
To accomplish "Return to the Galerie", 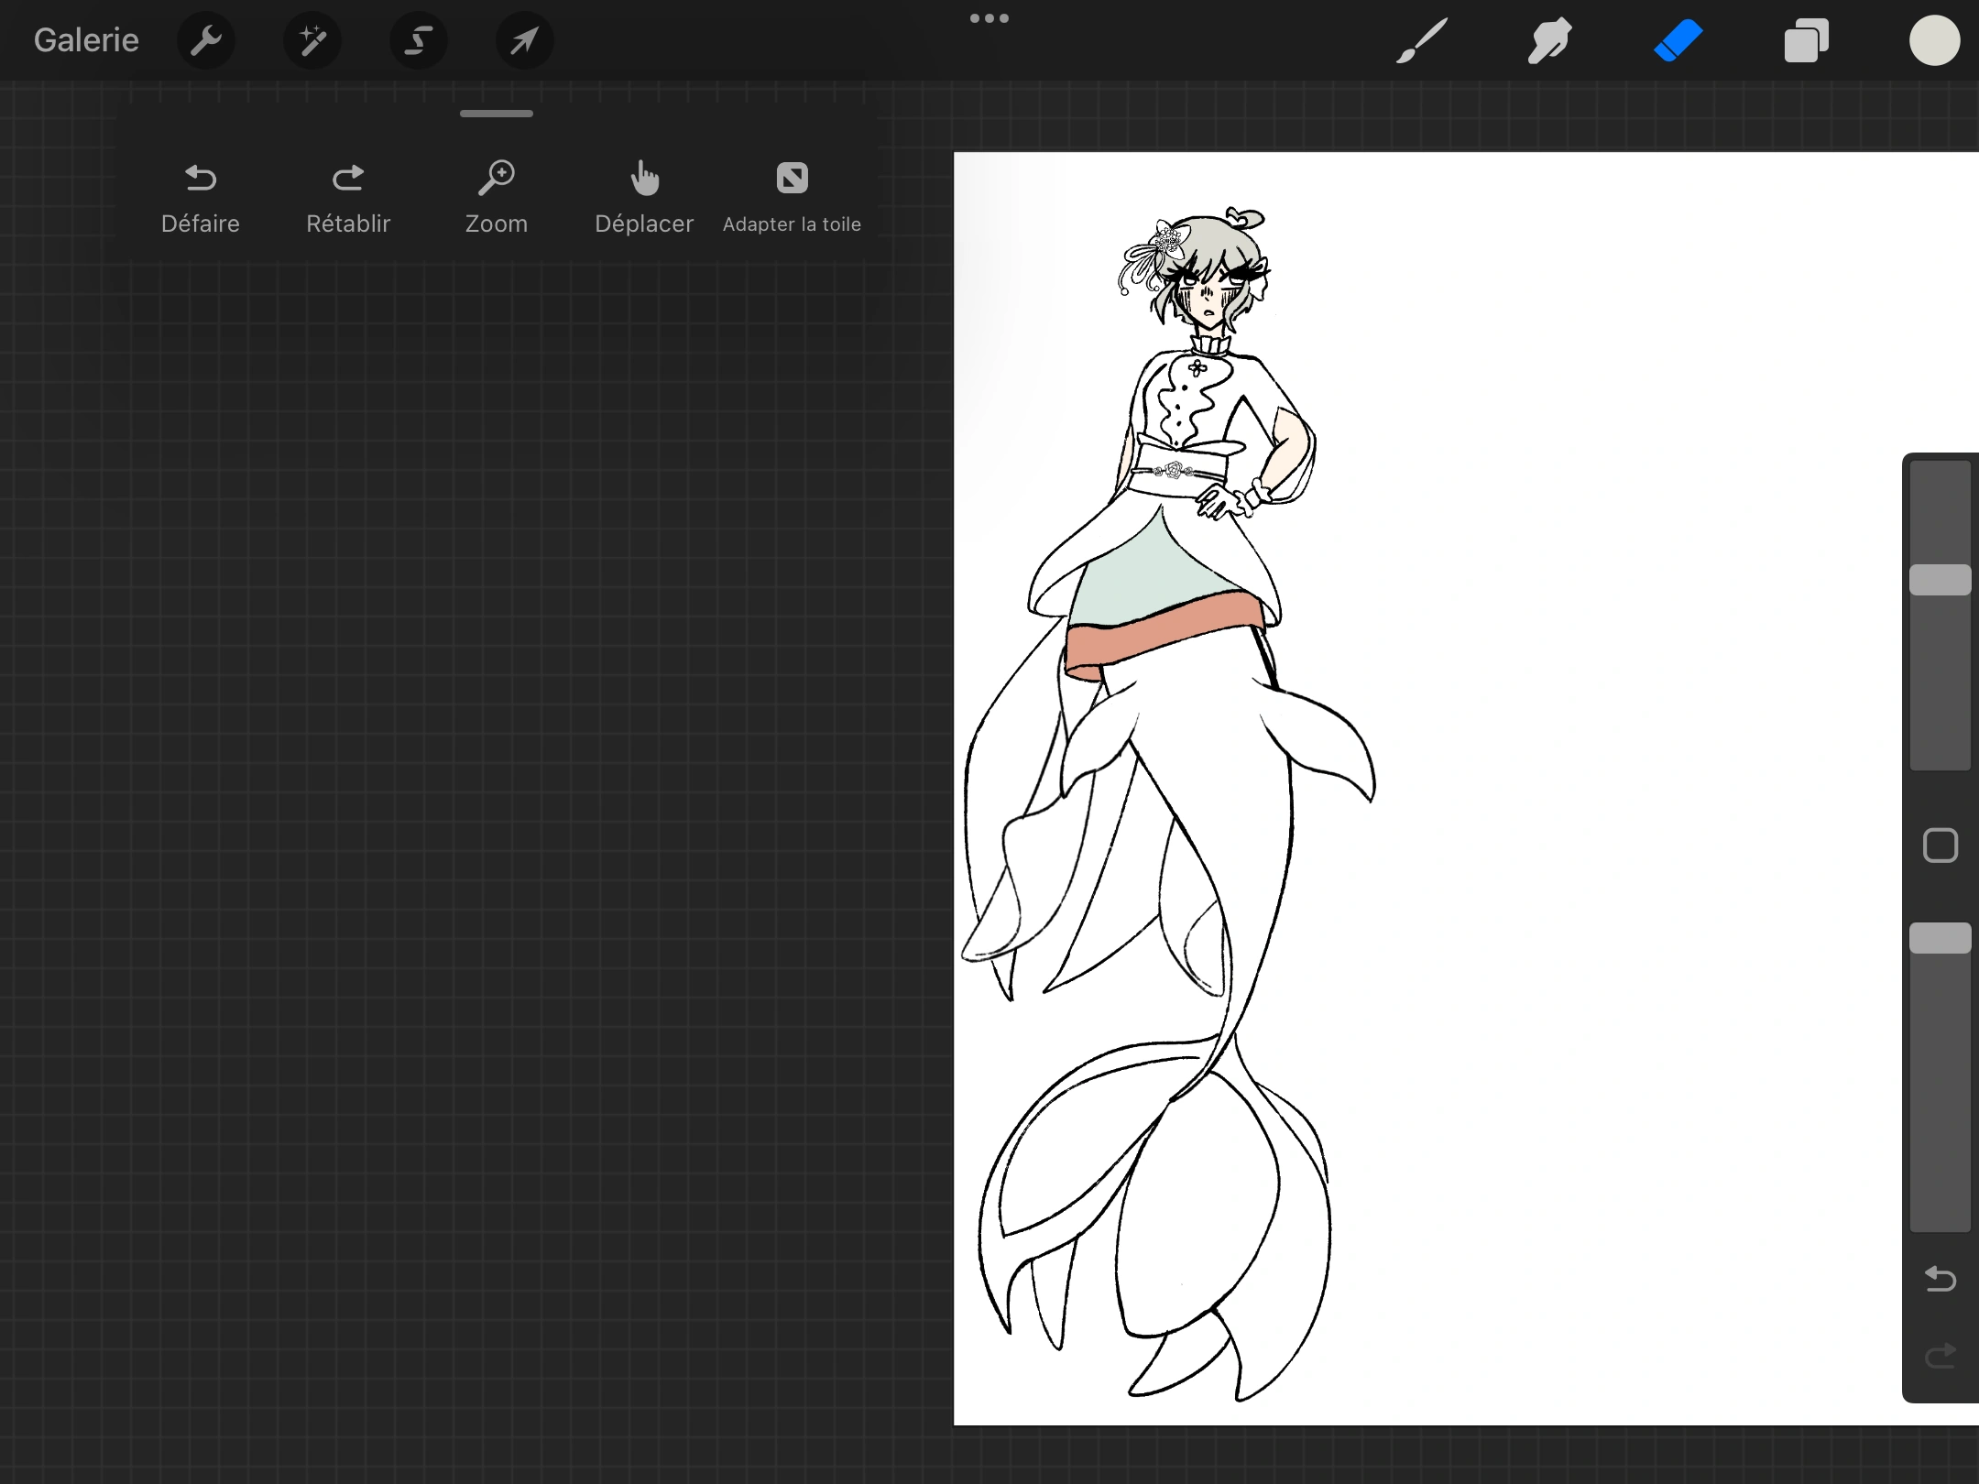I will coord(85,39).
